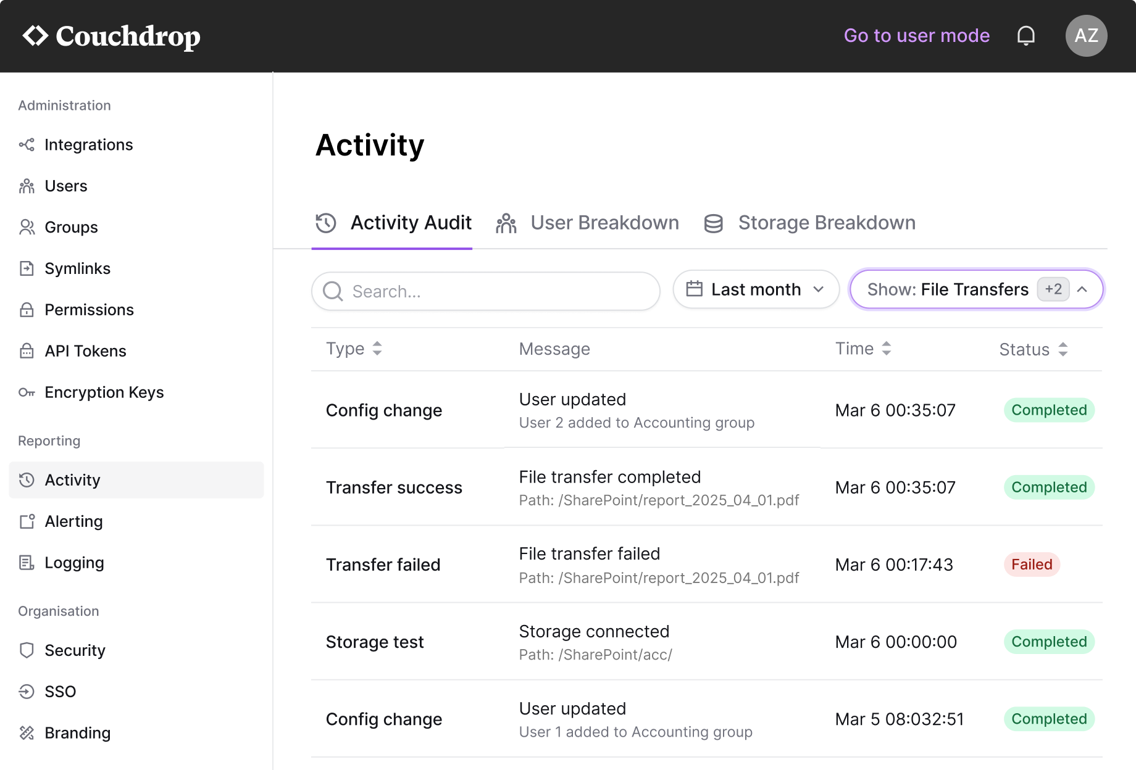This screenshot has height=770, width=1136.
Task: Open the Groups section
Action: [27, 227]
